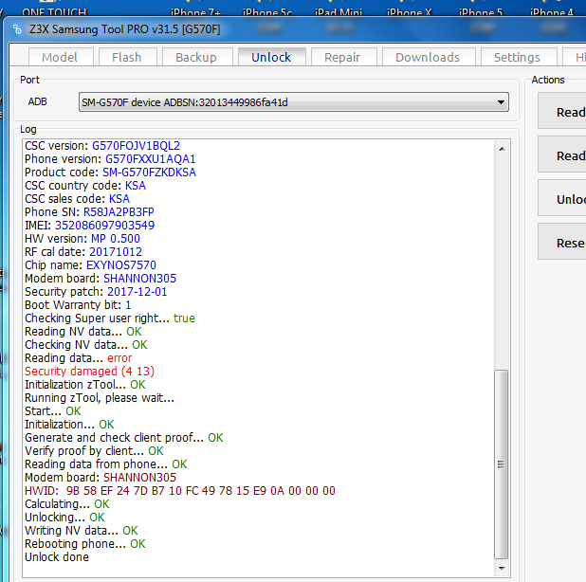Screen dimensions: 586x582
Task: Click Product code SM-G570FZKDKSA
Action: coord(111,173)
